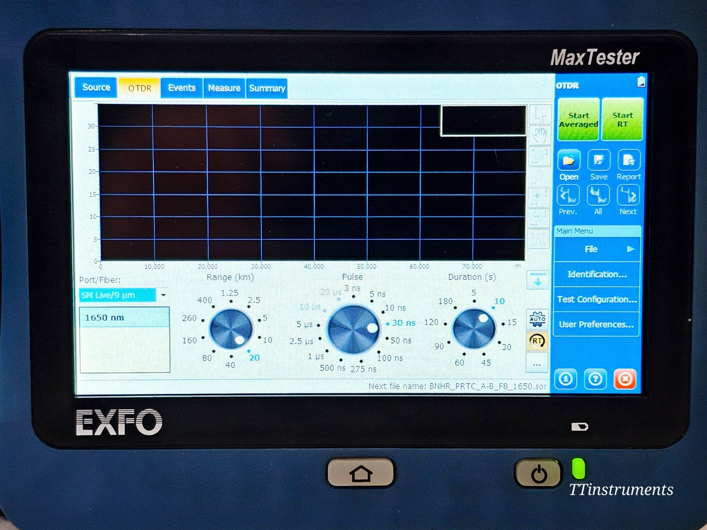707x530 pixels.
Task: Click the zoom-to-fit trace icon
Action: click(x=539, y=238)
